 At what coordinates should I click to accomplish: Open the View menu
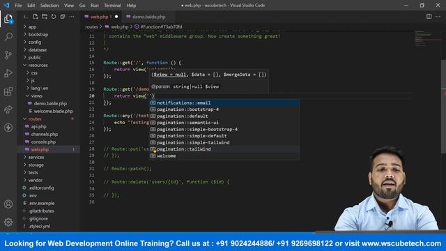(69, 6)
